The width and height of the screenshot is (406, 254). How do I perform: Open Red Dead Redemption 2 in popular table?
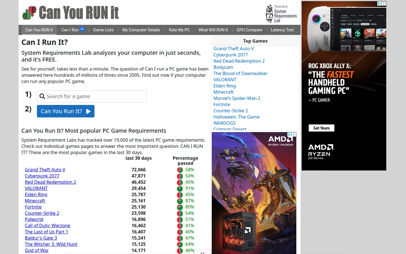[x=50, y=182]
